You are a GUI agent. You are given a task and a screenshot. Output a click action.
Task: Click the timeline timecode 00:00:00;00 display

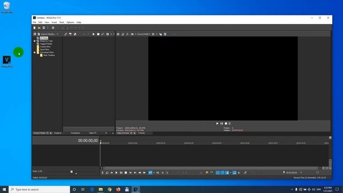point(88,140)
